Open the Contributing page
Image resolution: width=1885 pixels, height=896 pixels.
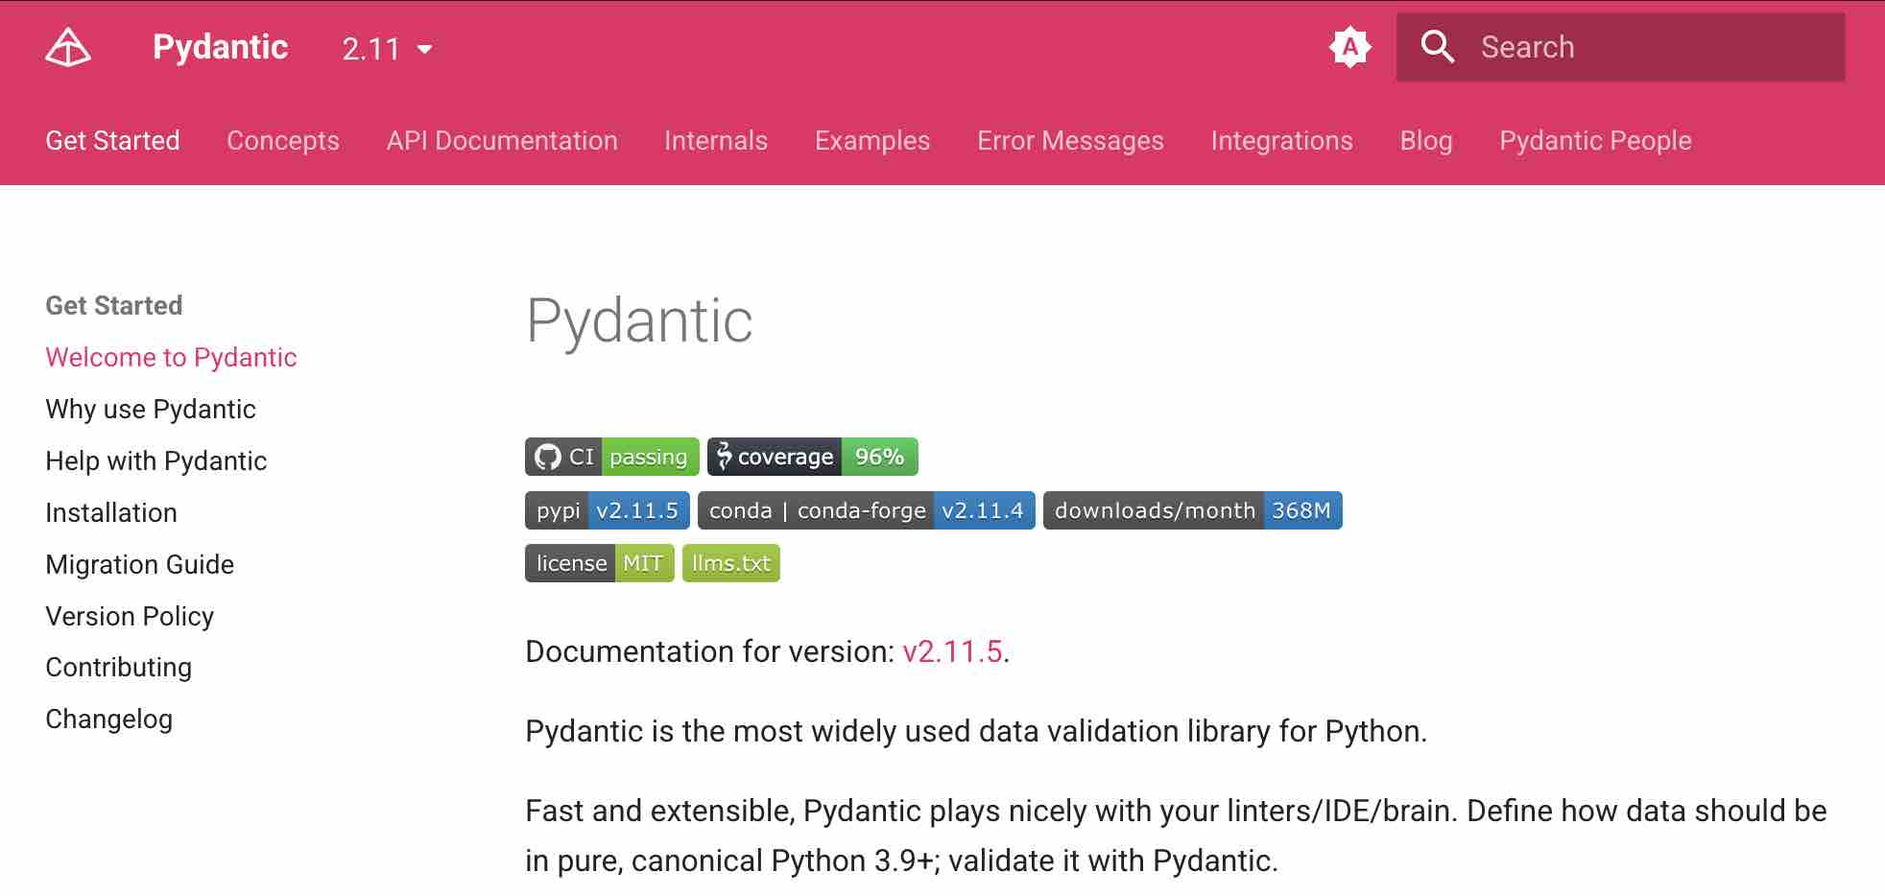[119, 668]
